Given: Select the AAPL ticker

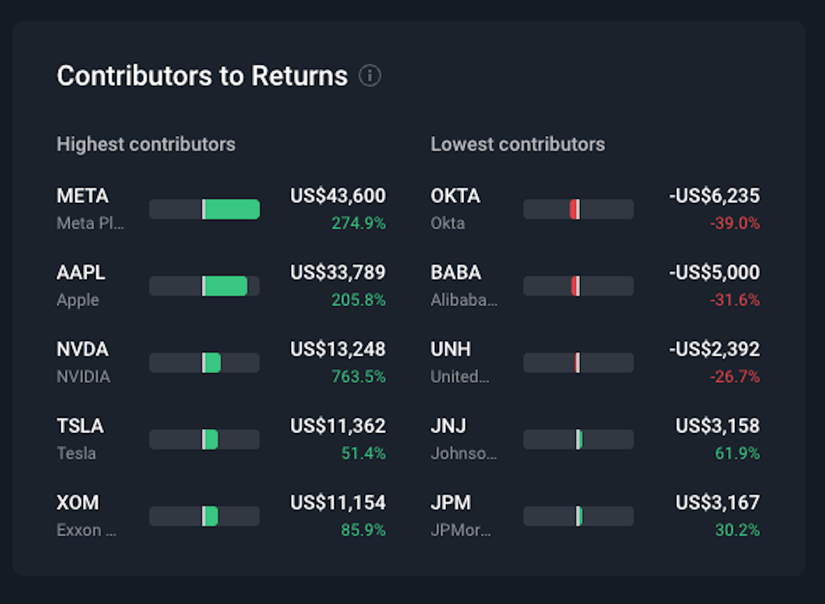Looking at the screenshot, I should [x=81, y=273].
